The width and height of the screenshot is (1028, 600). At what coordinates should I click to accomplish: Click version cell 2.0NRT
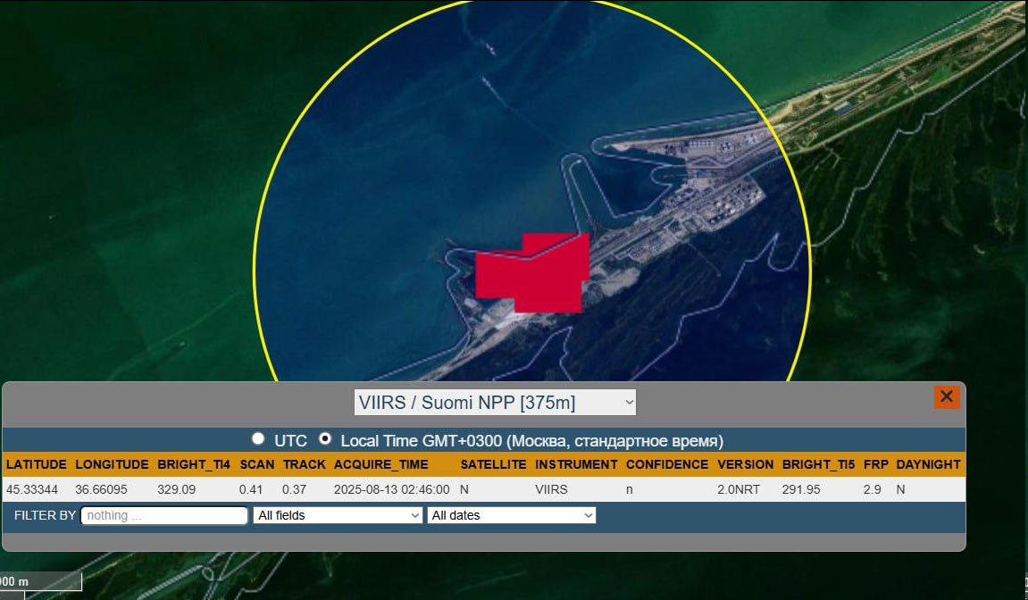pos(739,489)
